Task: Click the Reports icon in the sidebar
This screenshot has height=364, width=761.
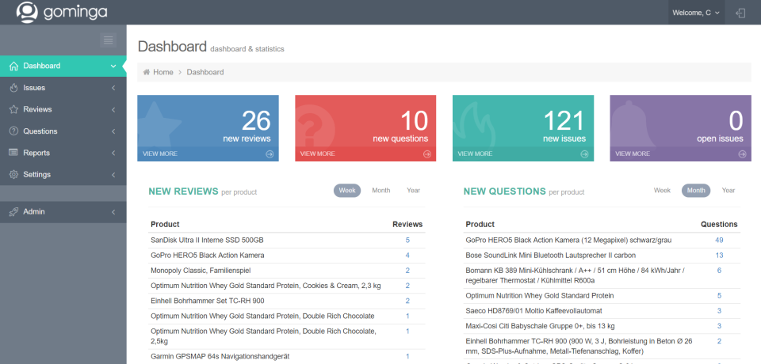Action: tap(13, 153)
